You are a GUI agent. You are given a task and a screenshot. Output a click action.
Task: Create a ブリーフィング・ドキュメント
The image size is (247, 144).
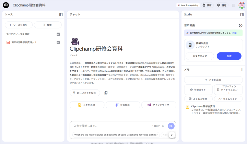point(228,90)
